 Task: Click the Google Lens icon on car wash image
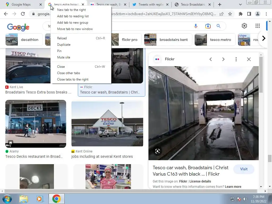click(157, 151)
